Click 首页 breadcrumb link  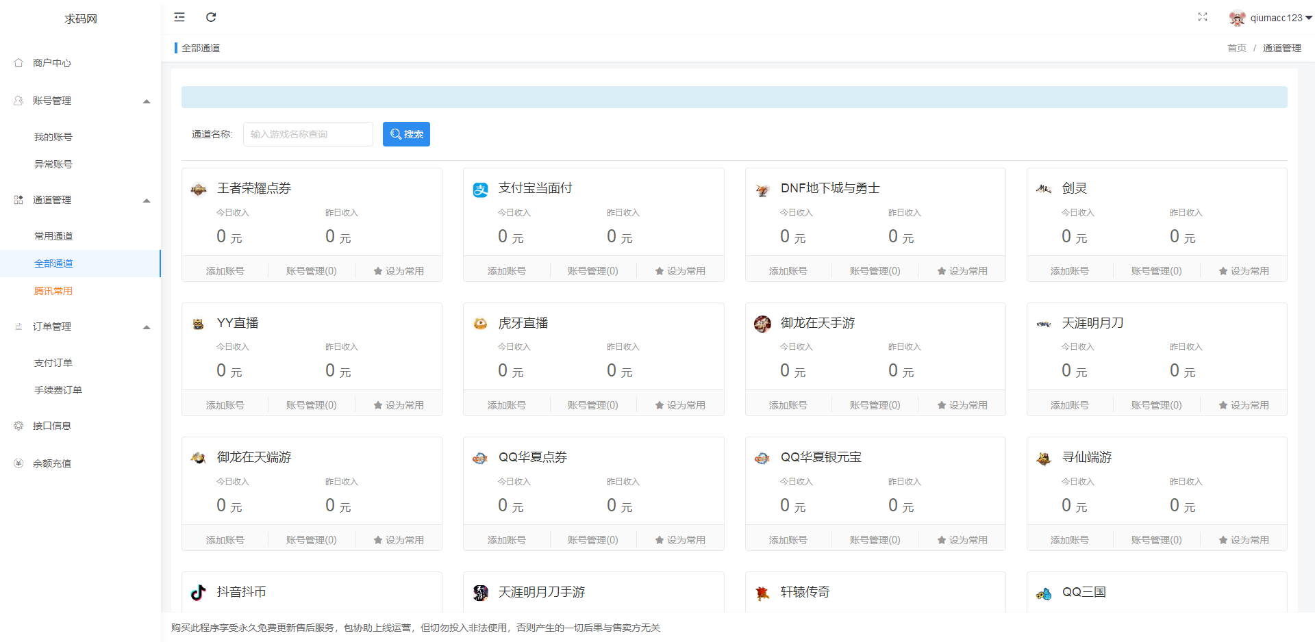[x=1237, y=48]
